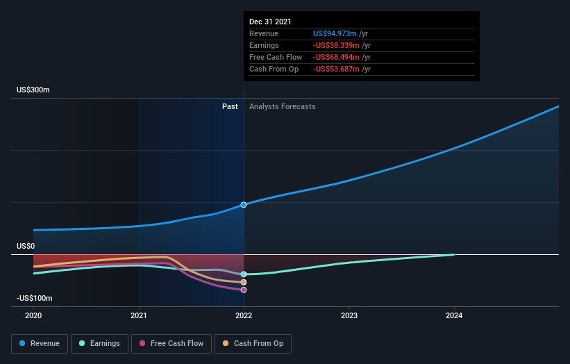
Task: Click the orange Cash From Op data point
Action: 244,282
